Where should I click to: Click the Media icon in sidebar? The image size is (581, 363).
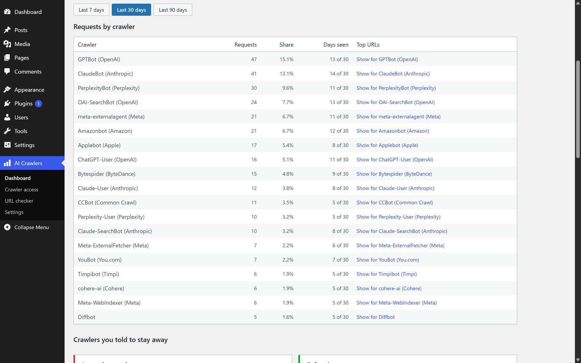pos(7,44)
